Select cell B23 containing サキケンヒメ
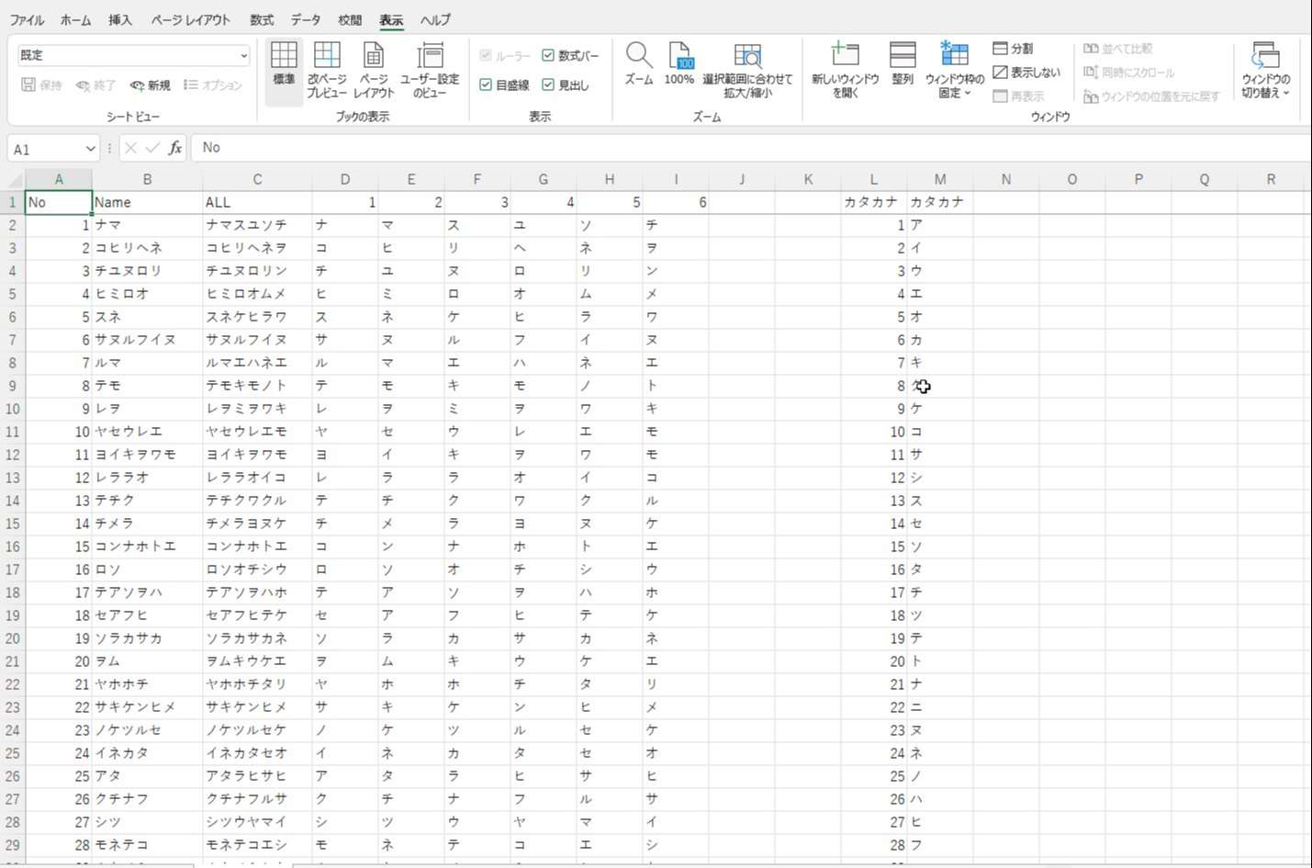The width and height of the screenshot is (1312, 868). coord(147,707)
